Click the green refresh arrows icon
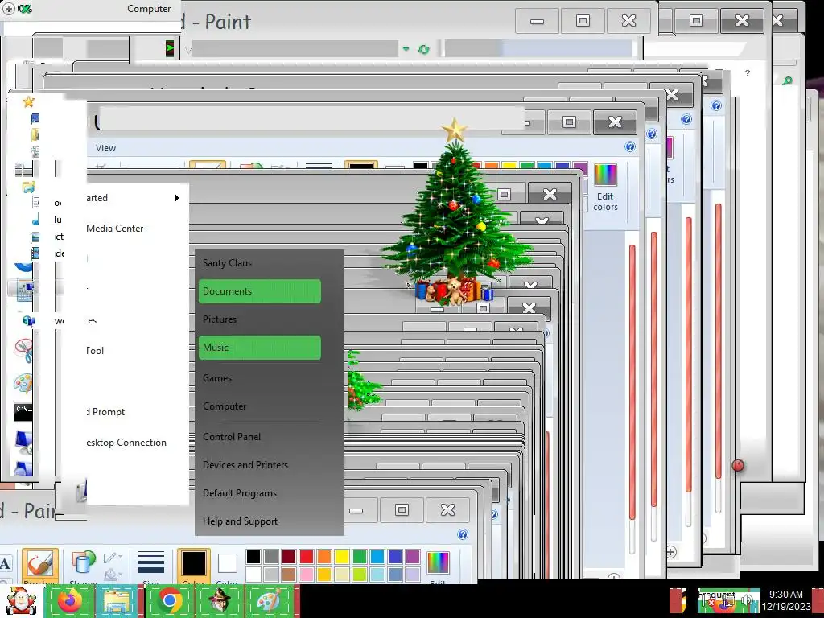This screenshot has height=618, width=824. click(x=423, y=49)
